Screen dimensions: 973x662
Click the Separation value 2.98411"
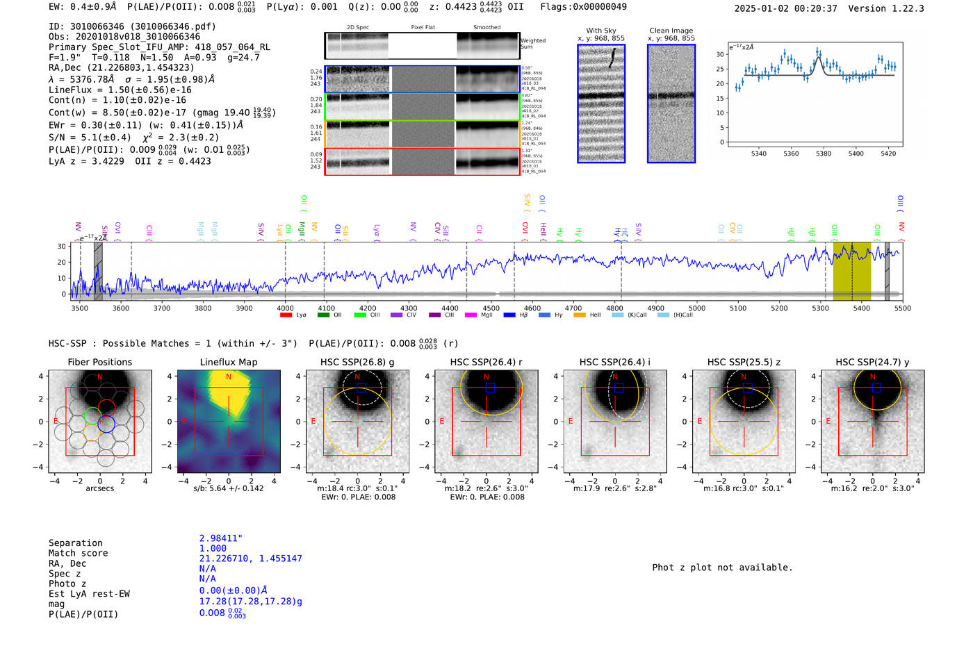[221, 538]
